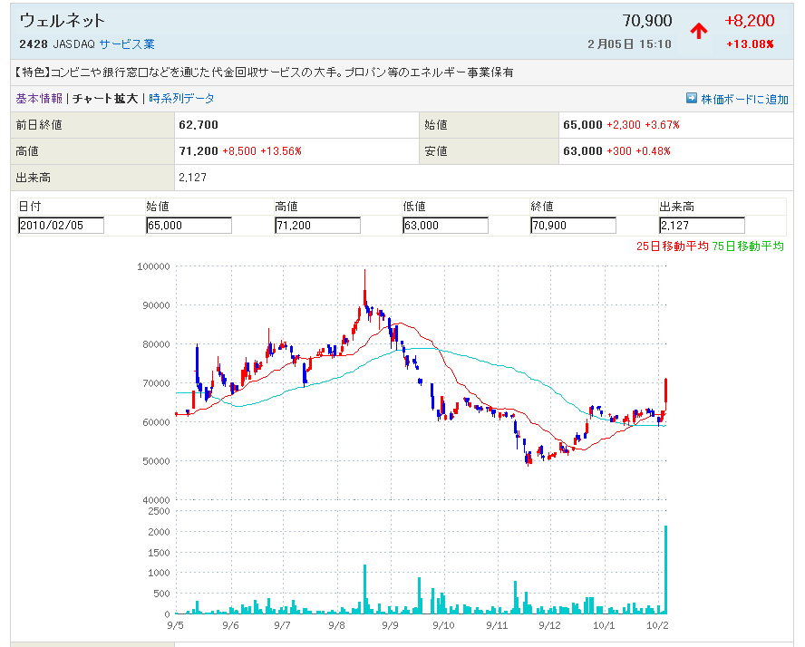Click the 高値 input field showing 71,200

(x=317, y=226)
